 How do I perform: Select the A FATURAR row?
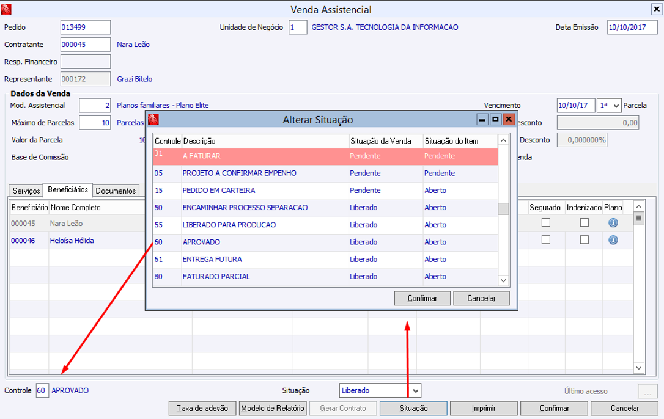[x=325, y=156]
